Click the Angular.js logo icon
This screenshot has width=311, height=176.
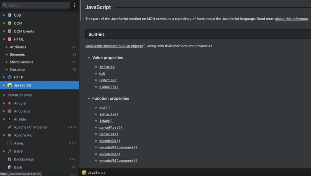(x=9, y=111)
